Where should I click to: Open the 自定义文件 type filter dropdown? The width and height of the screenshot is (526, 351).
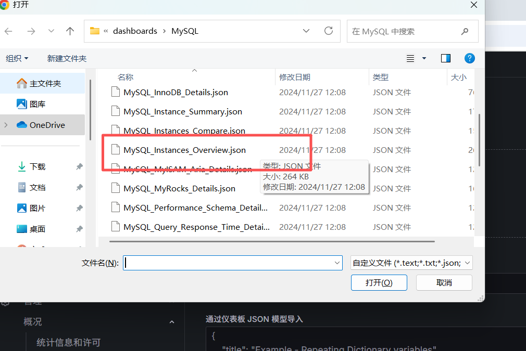coord(411,263)
